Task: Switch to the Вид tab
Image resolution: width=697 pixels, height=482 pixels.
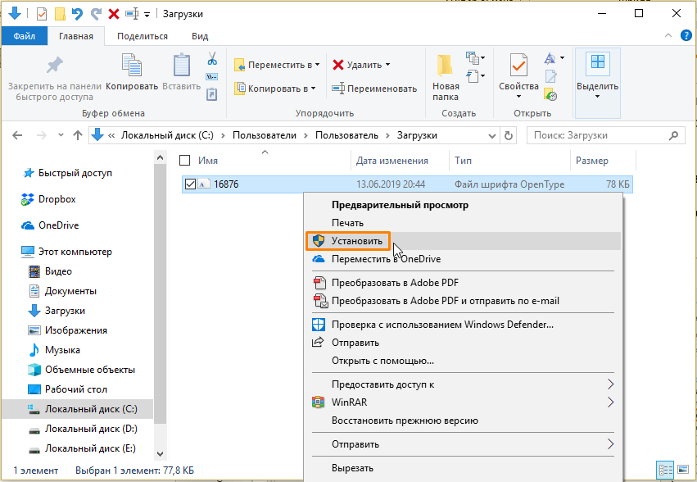Action: [x=200, y=36]
